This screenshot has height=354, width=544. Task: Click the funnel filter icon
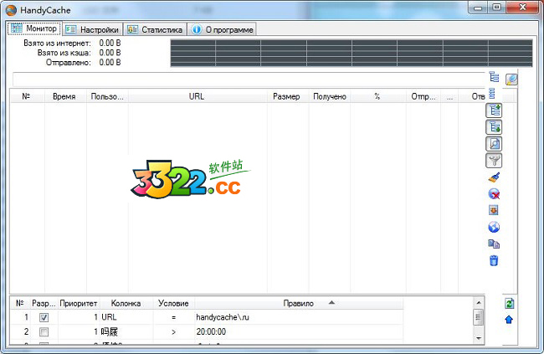coord(494,160)
